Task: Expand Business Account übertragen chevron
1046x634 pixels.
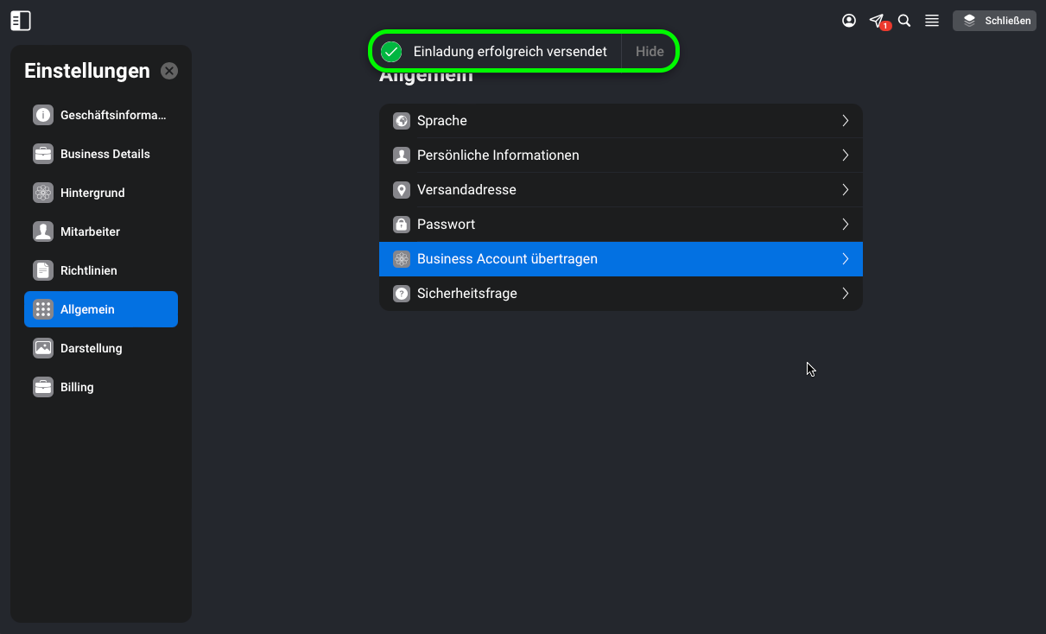Action: pos(846,259)
